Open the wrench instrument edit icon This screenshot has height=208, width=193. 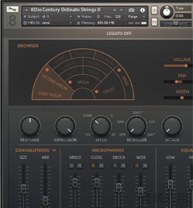pos(12,9)
